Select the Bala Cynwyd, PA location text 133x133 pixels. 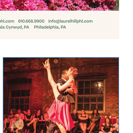[15, 27]
